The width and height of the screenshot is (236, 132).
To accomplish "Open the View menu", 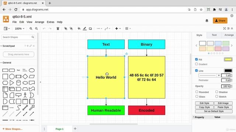I will (x=29, y=22).
